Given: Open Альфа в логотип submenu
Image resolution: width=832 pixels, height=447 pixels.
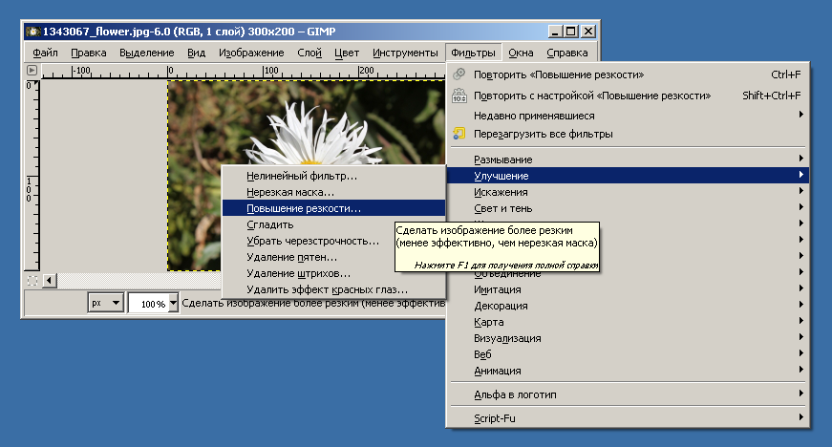Looking at the screenshot, I should coord(628,394).
